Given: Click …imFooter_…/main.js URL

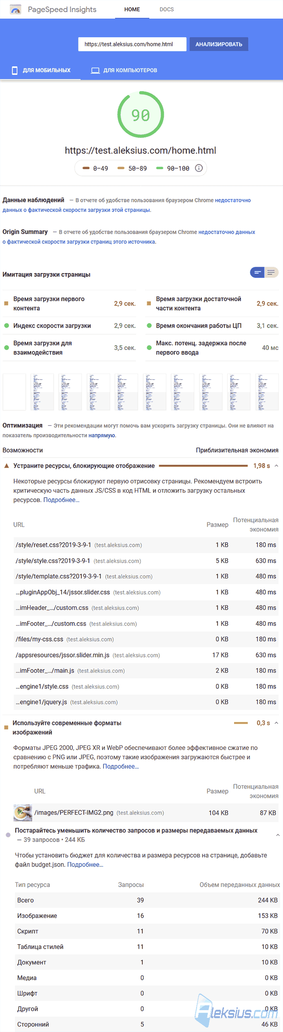Looking at the screenshot, I should pos(45,671).
